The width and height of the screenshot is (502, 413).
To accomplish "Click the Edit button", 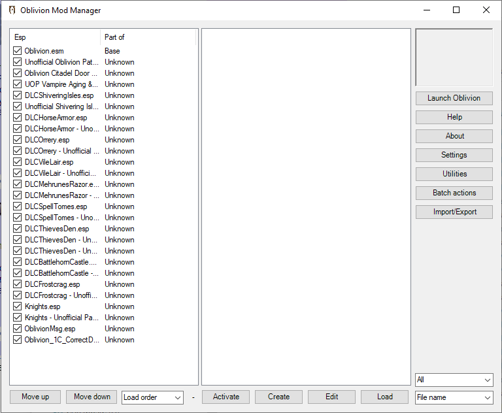I will tap(331, 397).
